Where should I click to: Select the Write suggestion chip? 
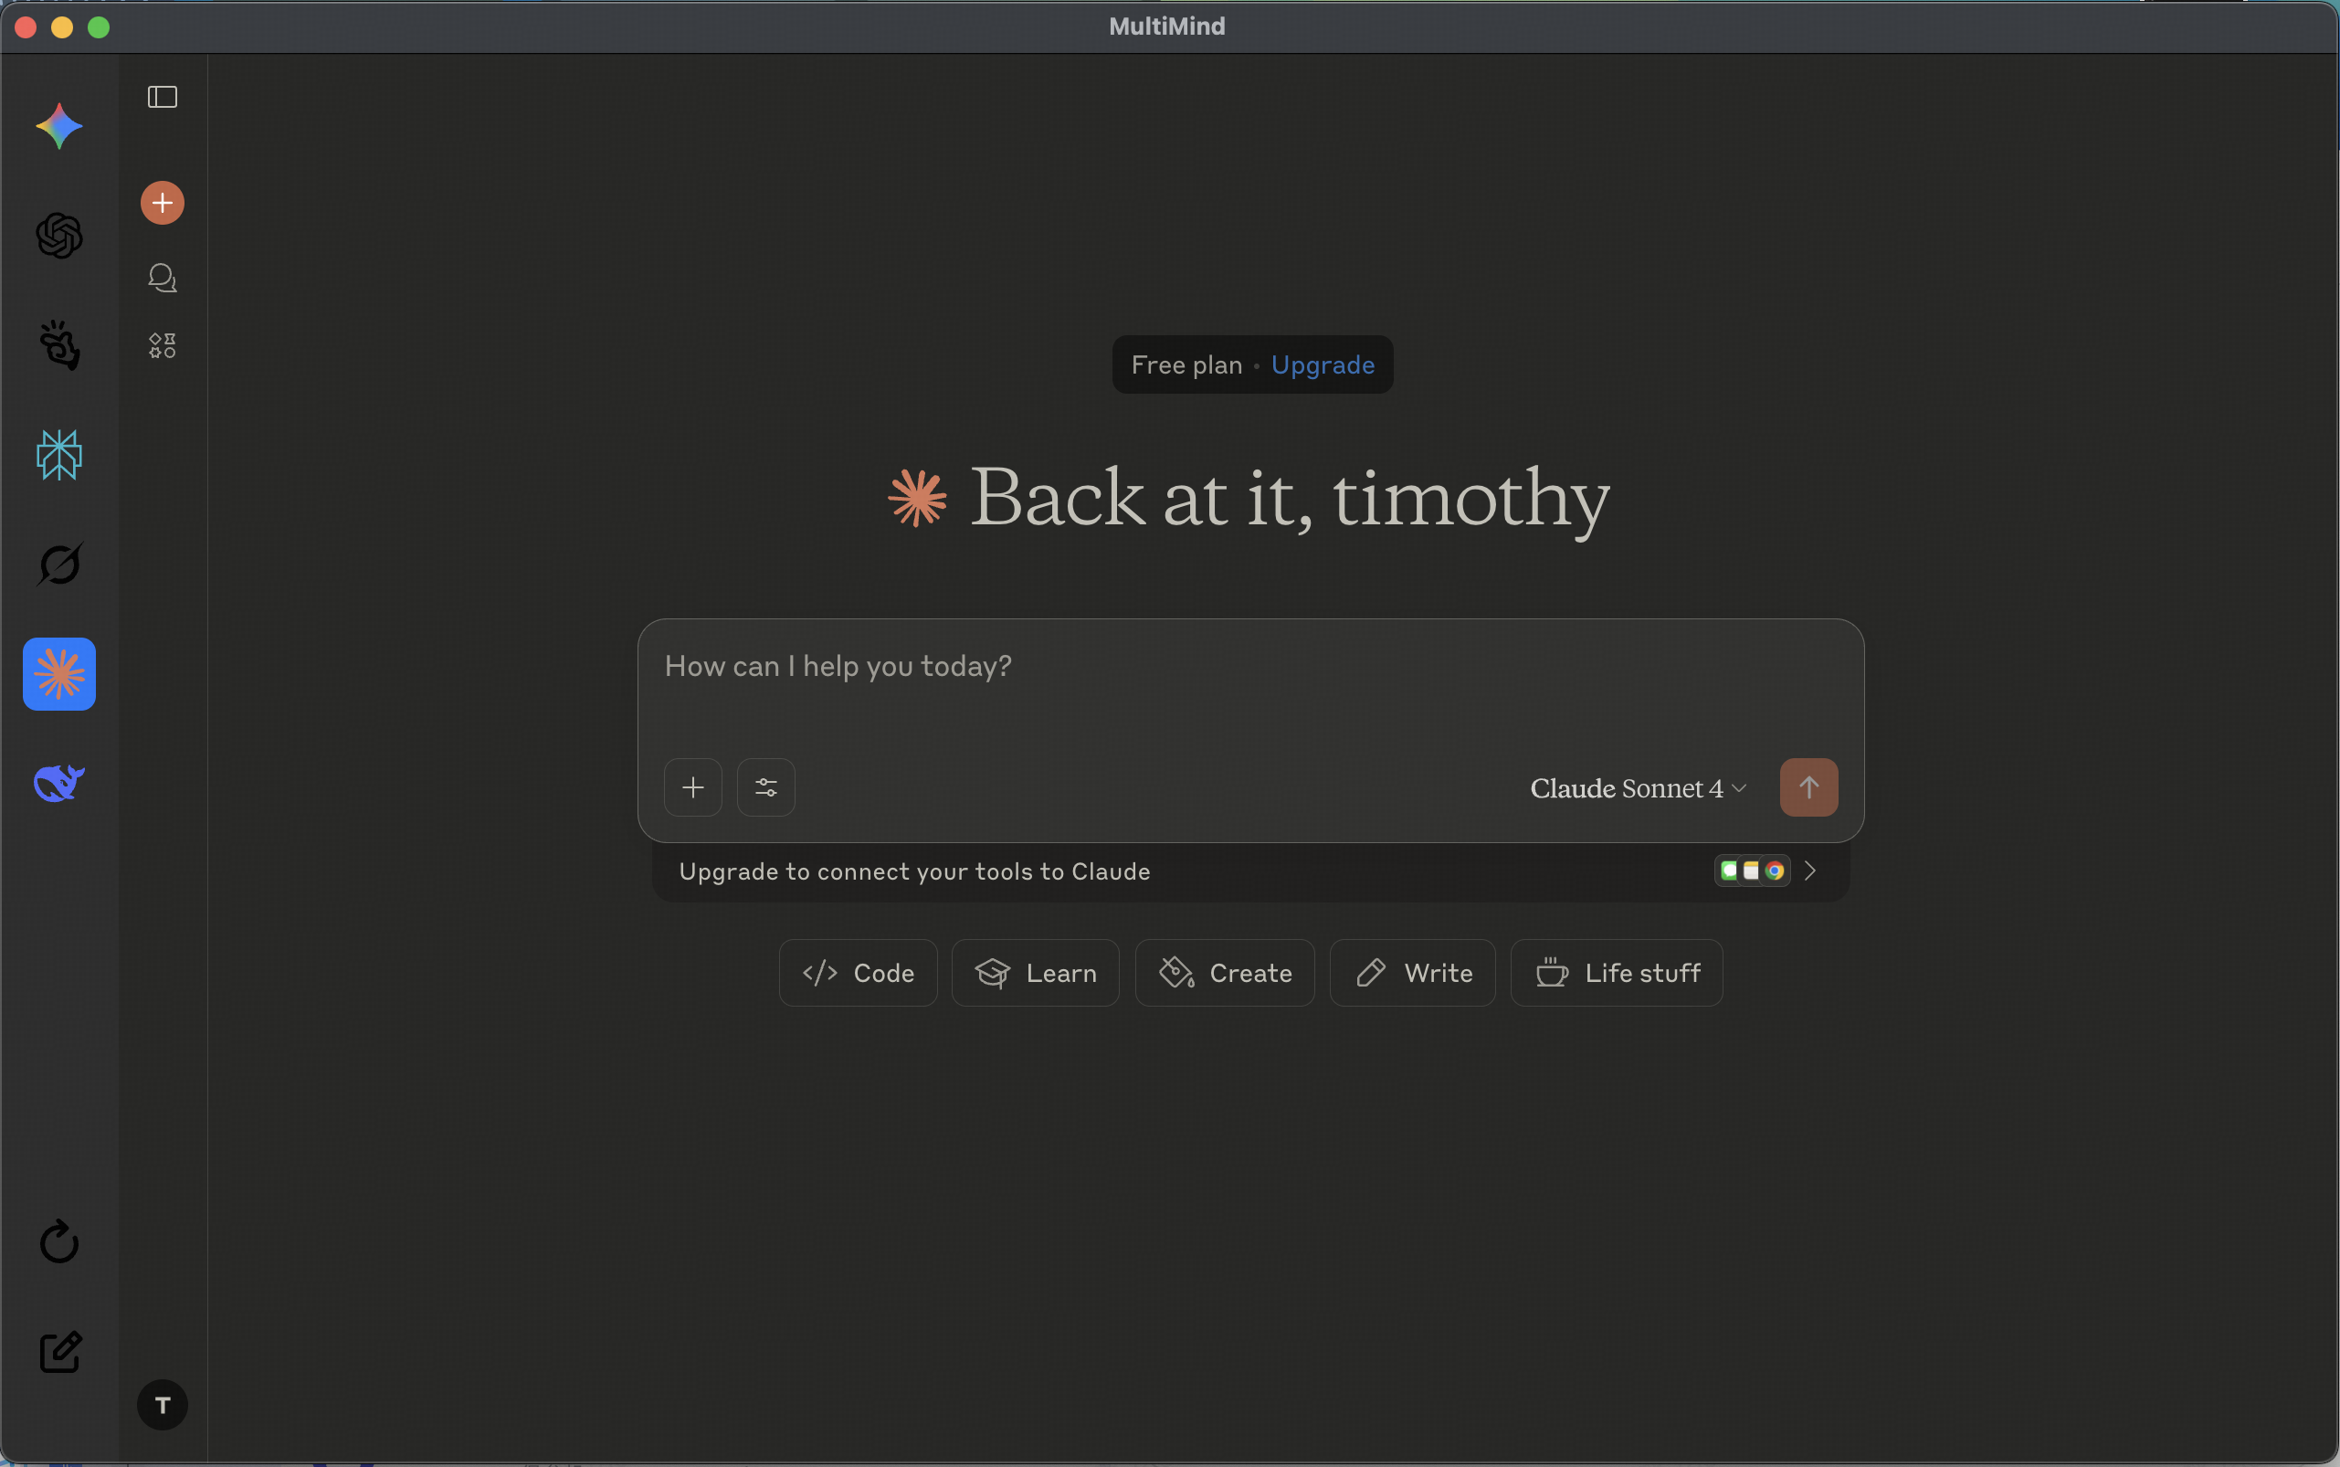coord(1413,972)
